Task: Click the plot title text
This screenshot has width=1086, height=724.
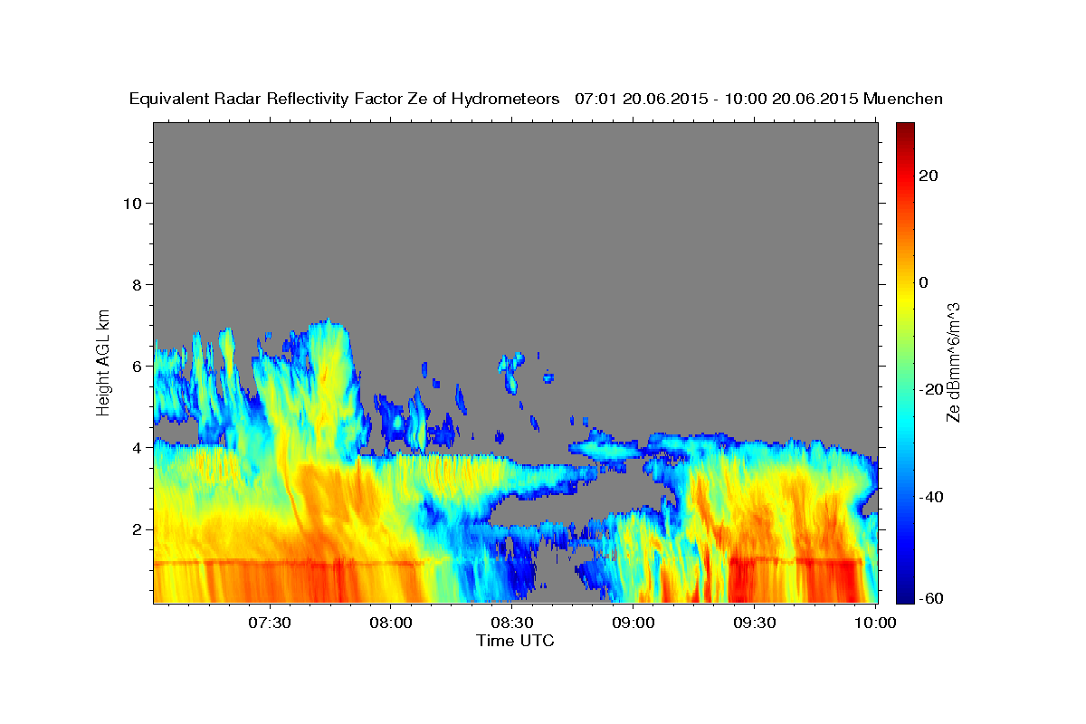Action: 536,99
